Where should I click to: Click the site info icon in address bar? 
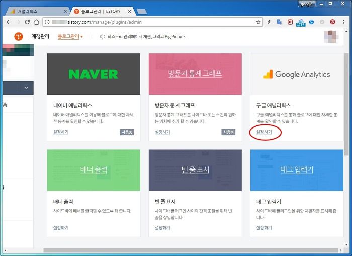pos(47,22)
